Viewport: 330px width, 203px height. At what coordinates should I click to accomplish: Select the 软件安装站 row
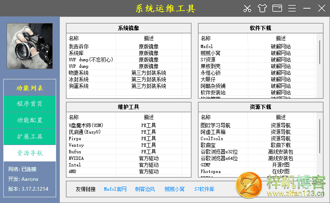(256, 92)
